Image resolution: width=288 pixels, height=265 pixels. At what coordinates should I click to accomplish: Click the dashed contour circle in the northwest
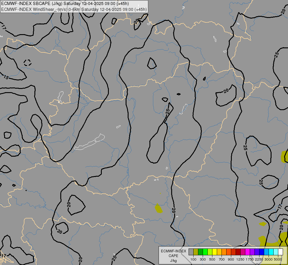point(28,63)
